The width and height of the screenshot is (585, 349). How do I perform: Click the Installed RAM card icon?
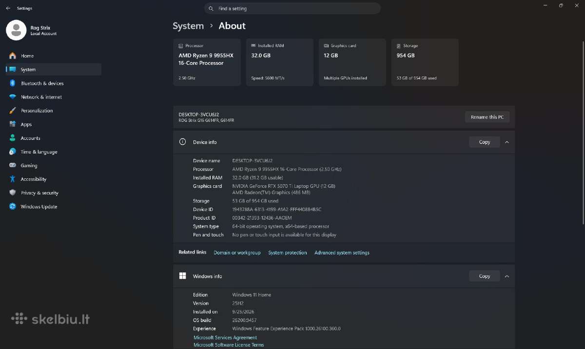pos(253,46)
